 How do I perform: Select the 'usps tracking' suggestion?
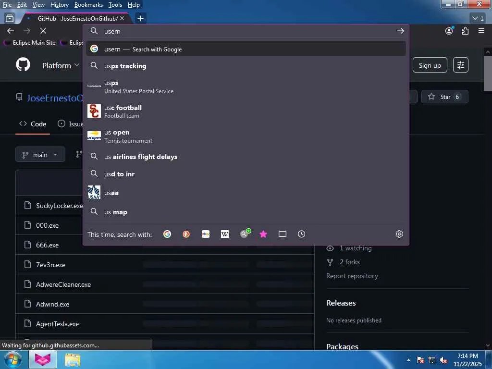[246, 66]
